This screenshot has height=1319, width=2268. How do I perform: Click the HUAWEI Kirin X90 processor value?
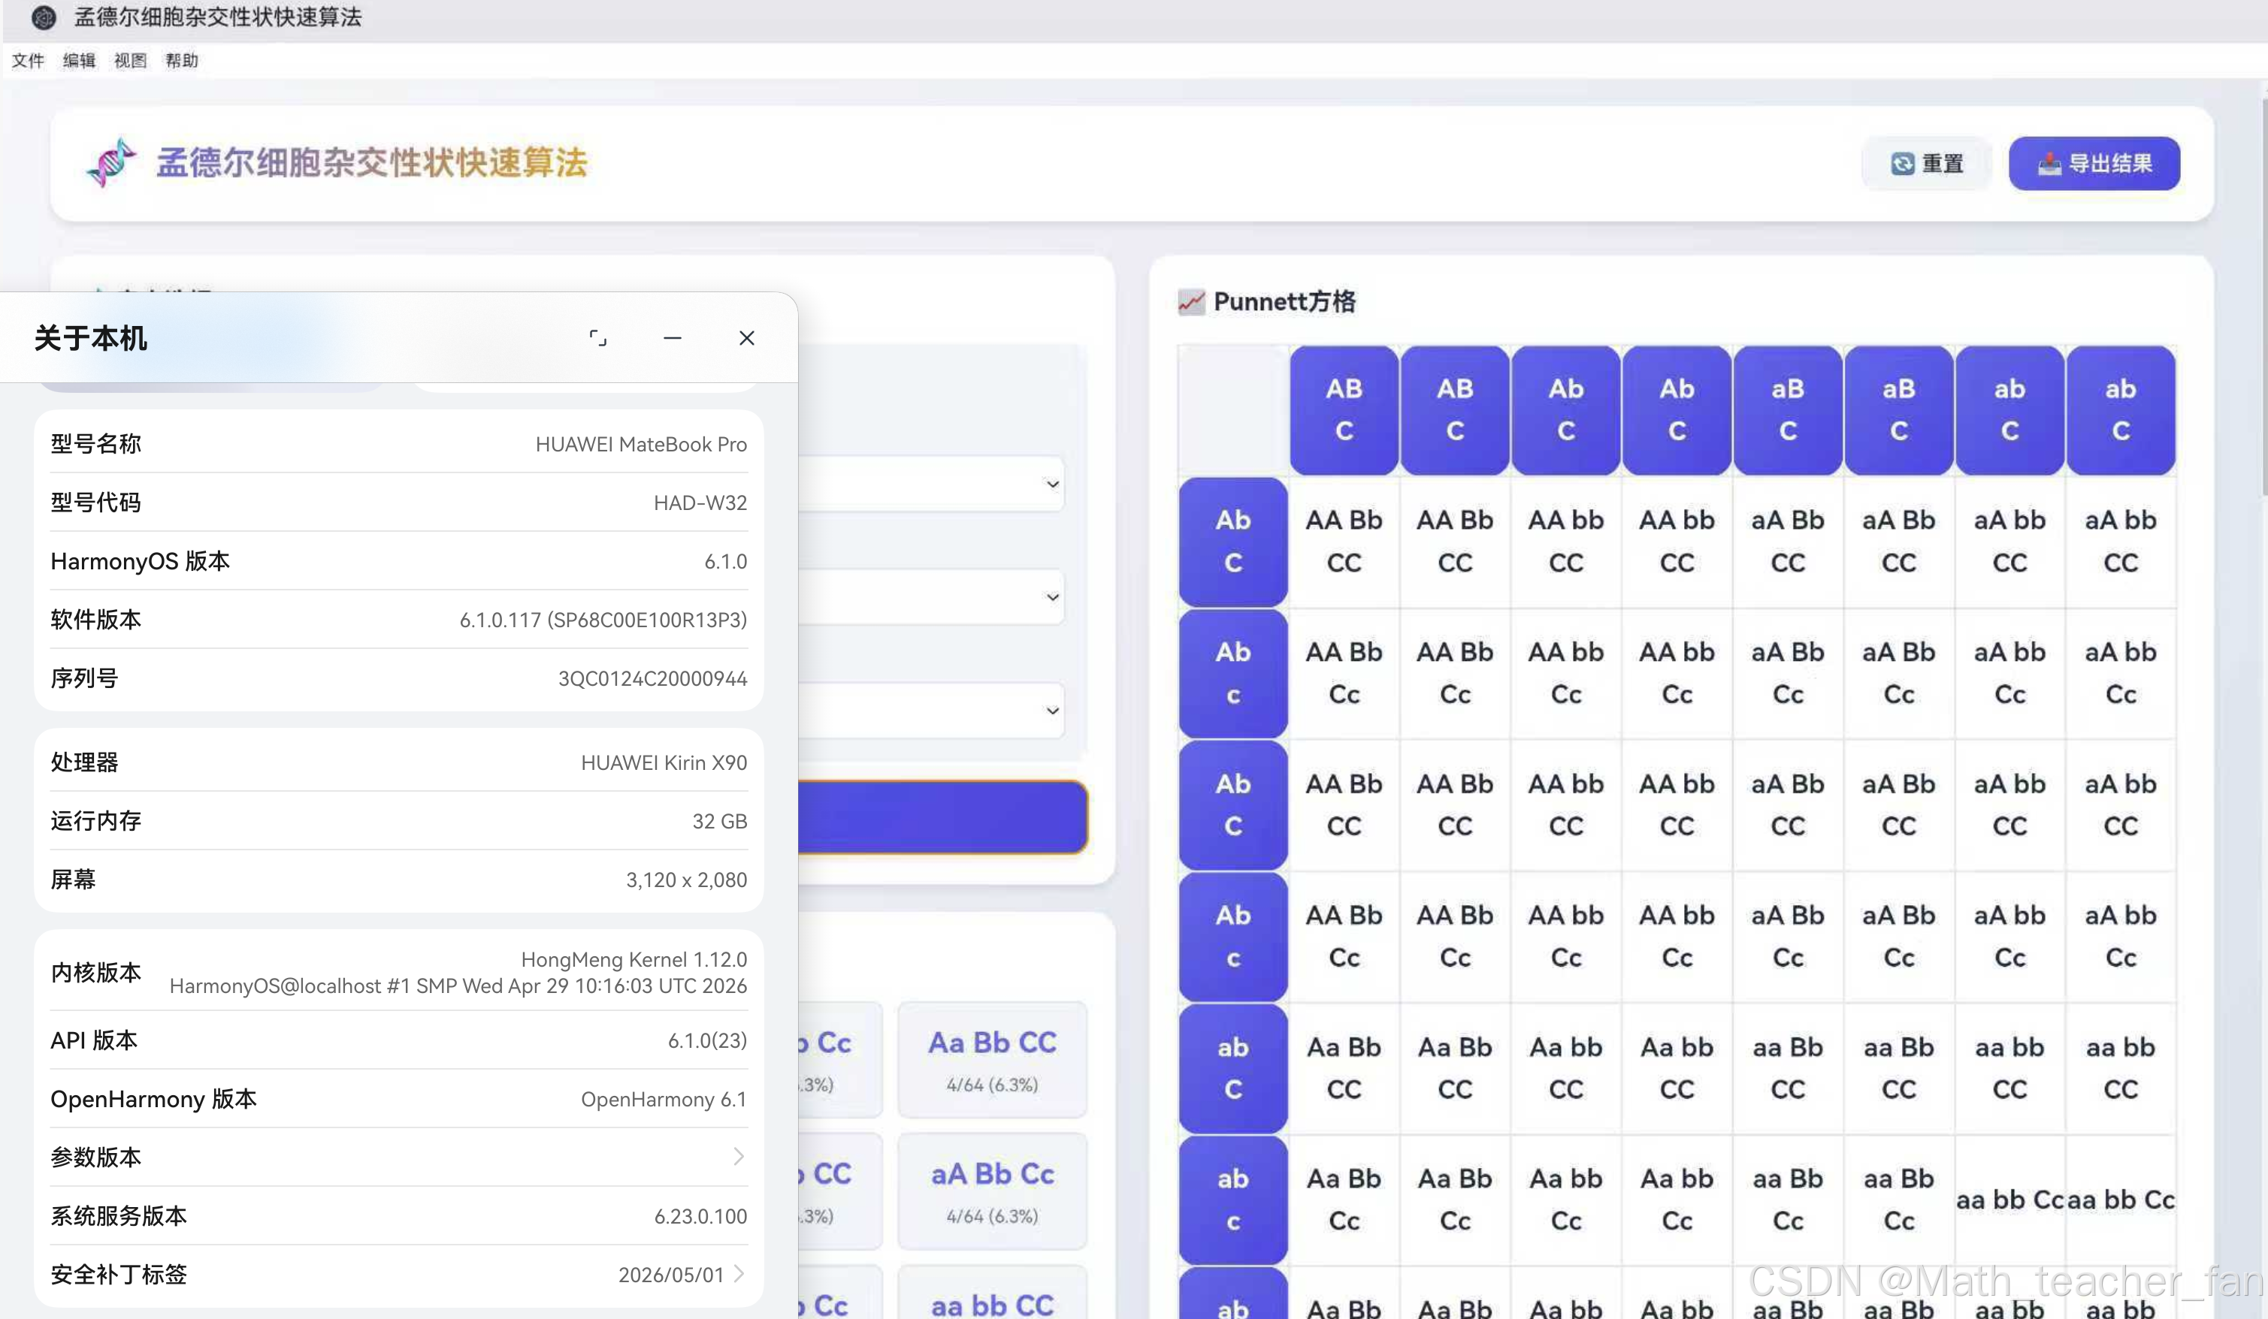664,763
